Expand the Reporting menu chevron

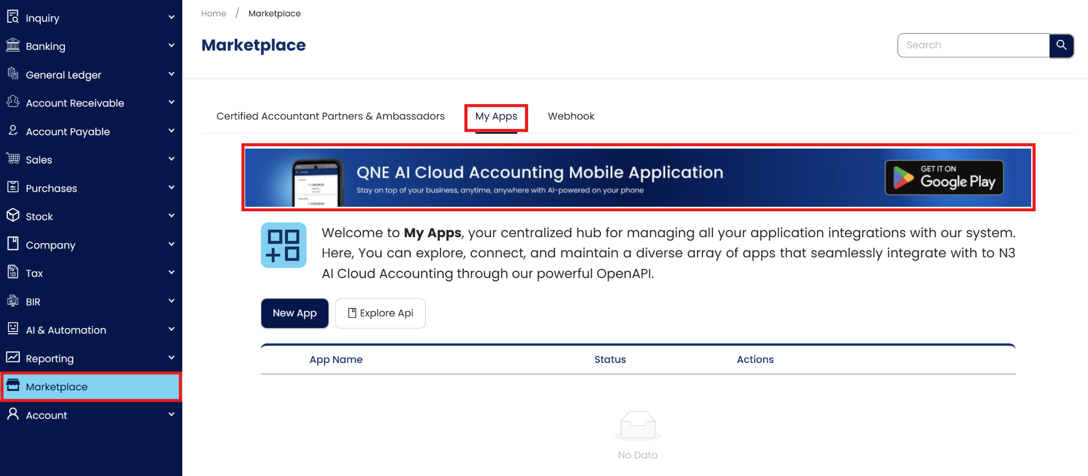171,358
